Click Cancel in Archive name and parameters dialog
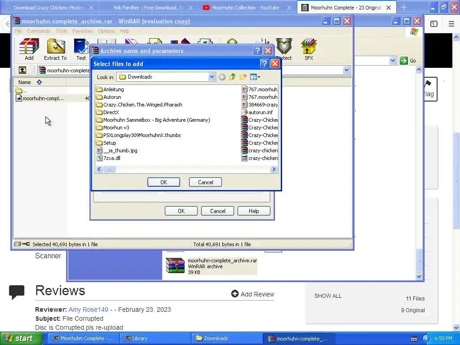 pos(217,211)
